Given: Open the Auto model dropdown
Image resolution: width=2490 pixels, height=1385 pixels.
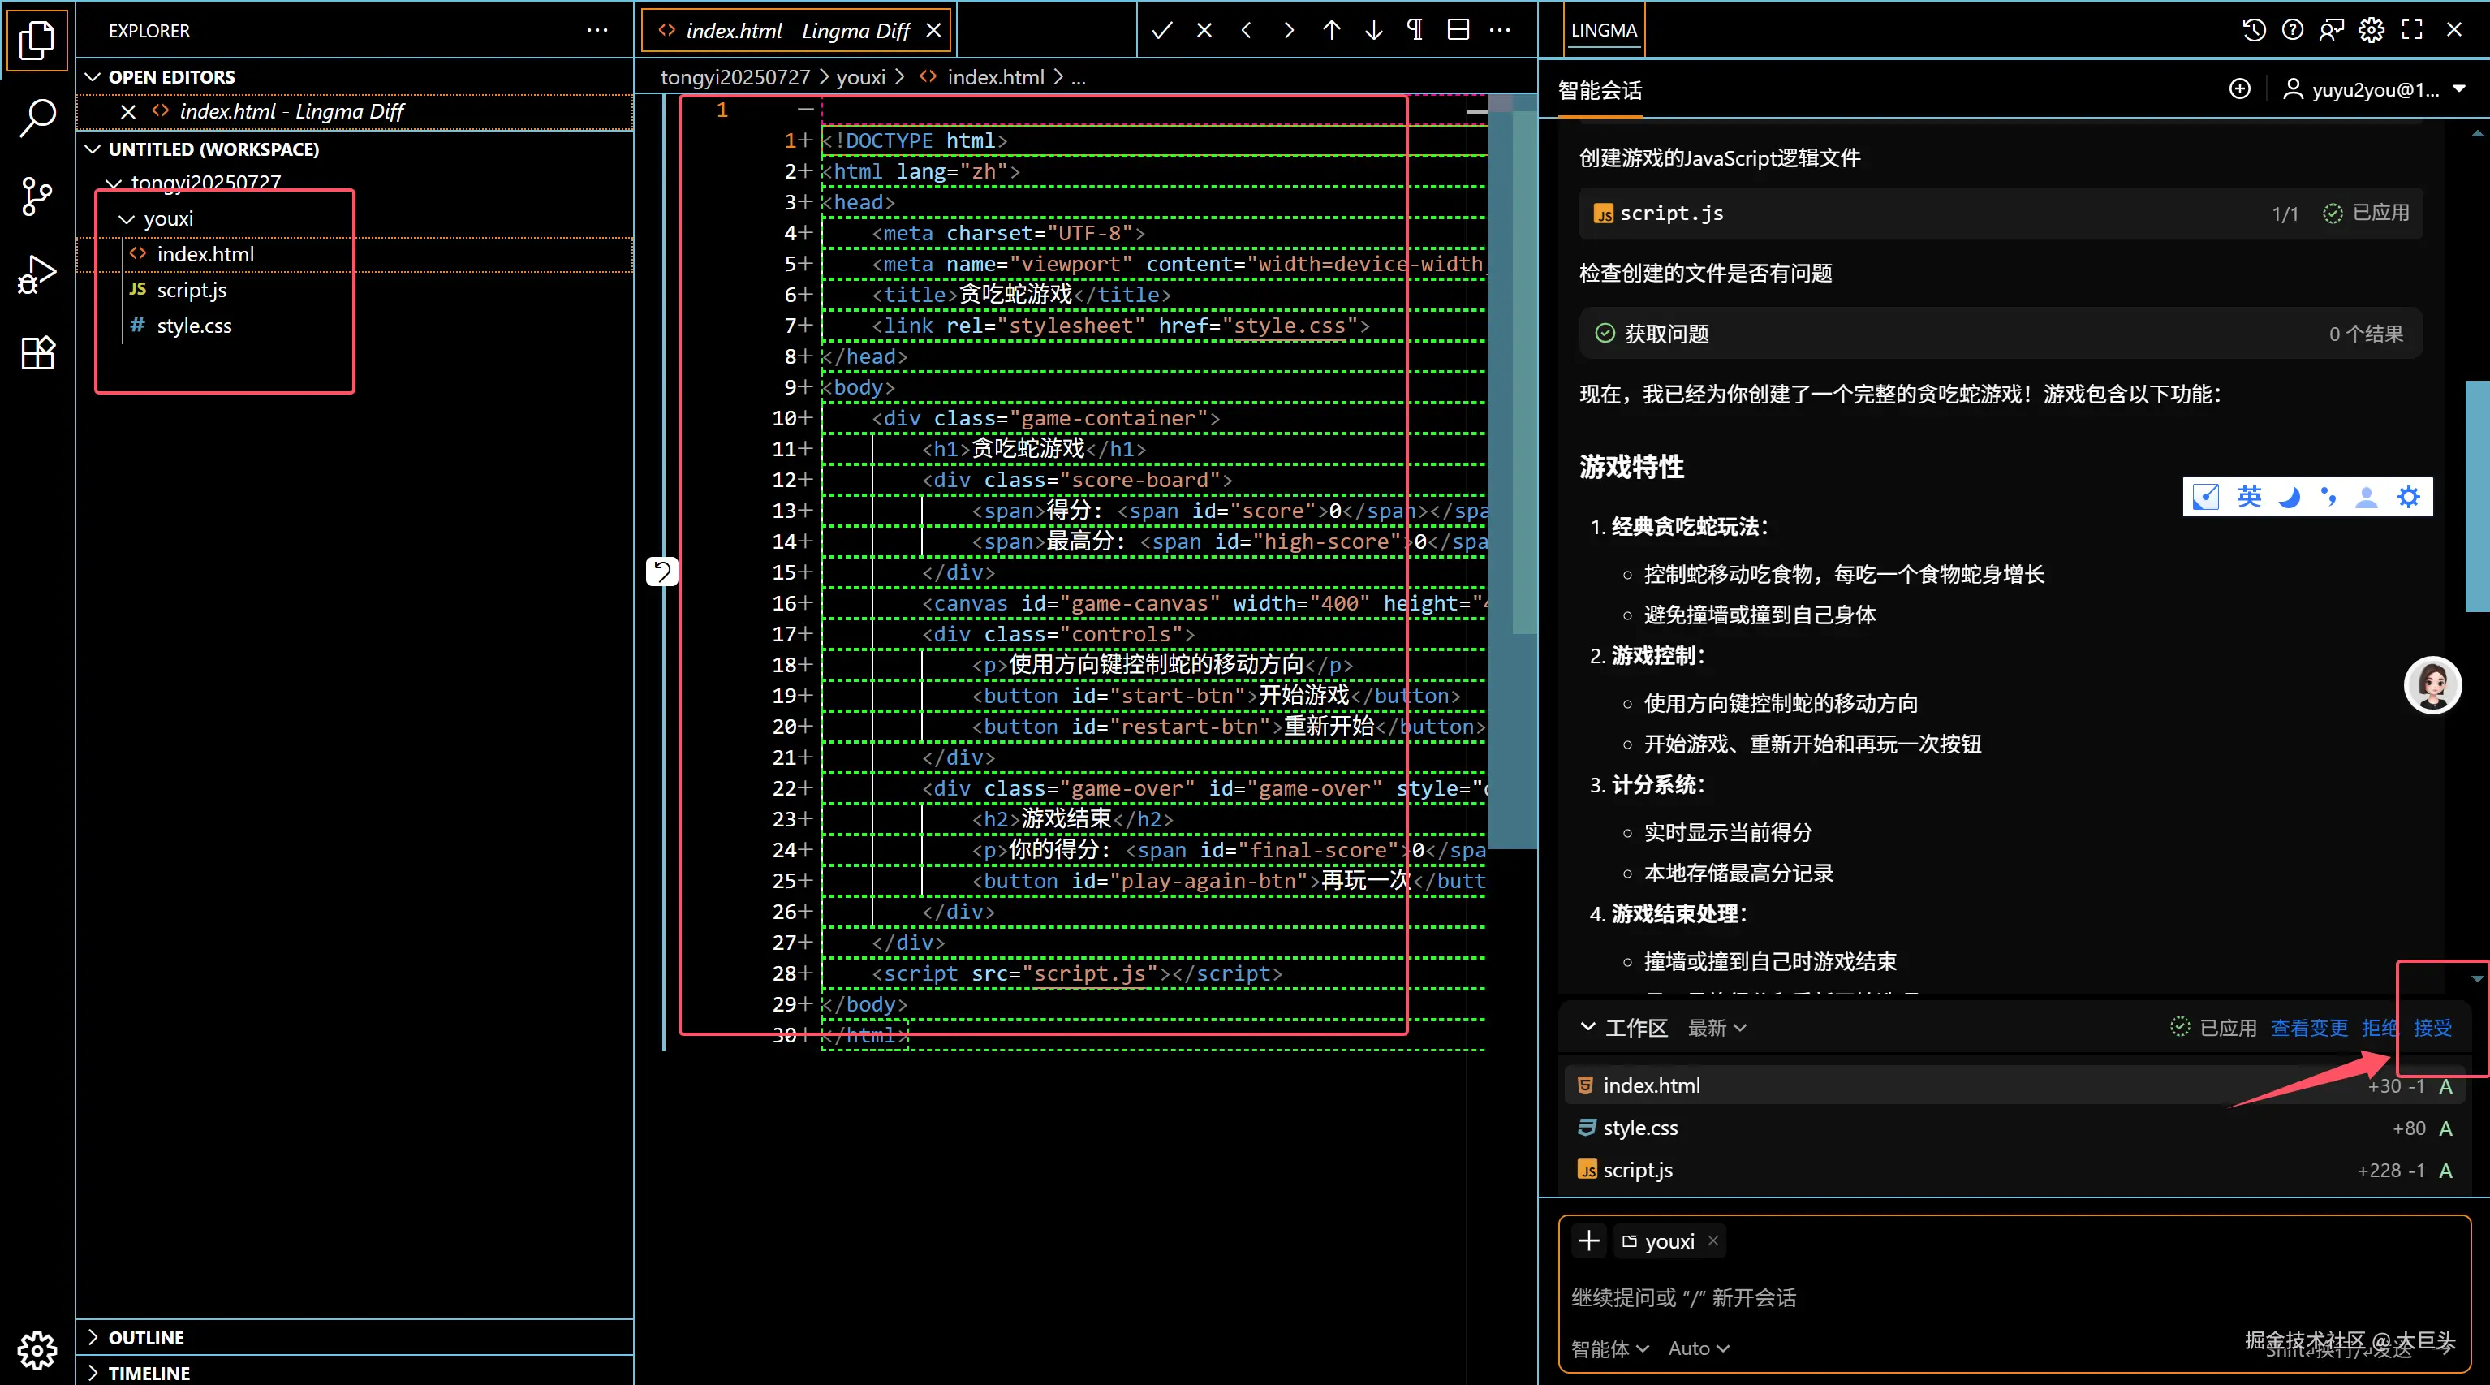Looking at the screenshot, I should (1697, 1348).
